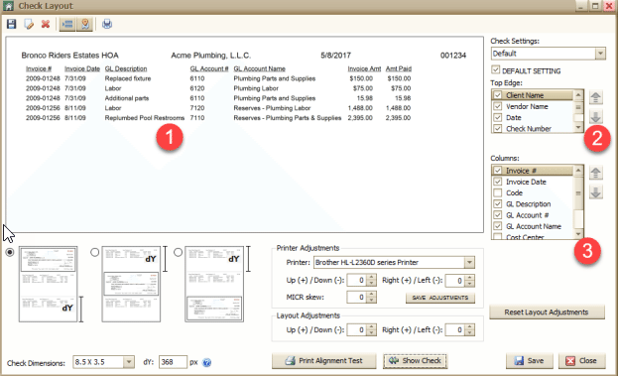Click the Replumbed Pool Restrooms row text
This screenshot has width=618, height=376.
[145, 118]
